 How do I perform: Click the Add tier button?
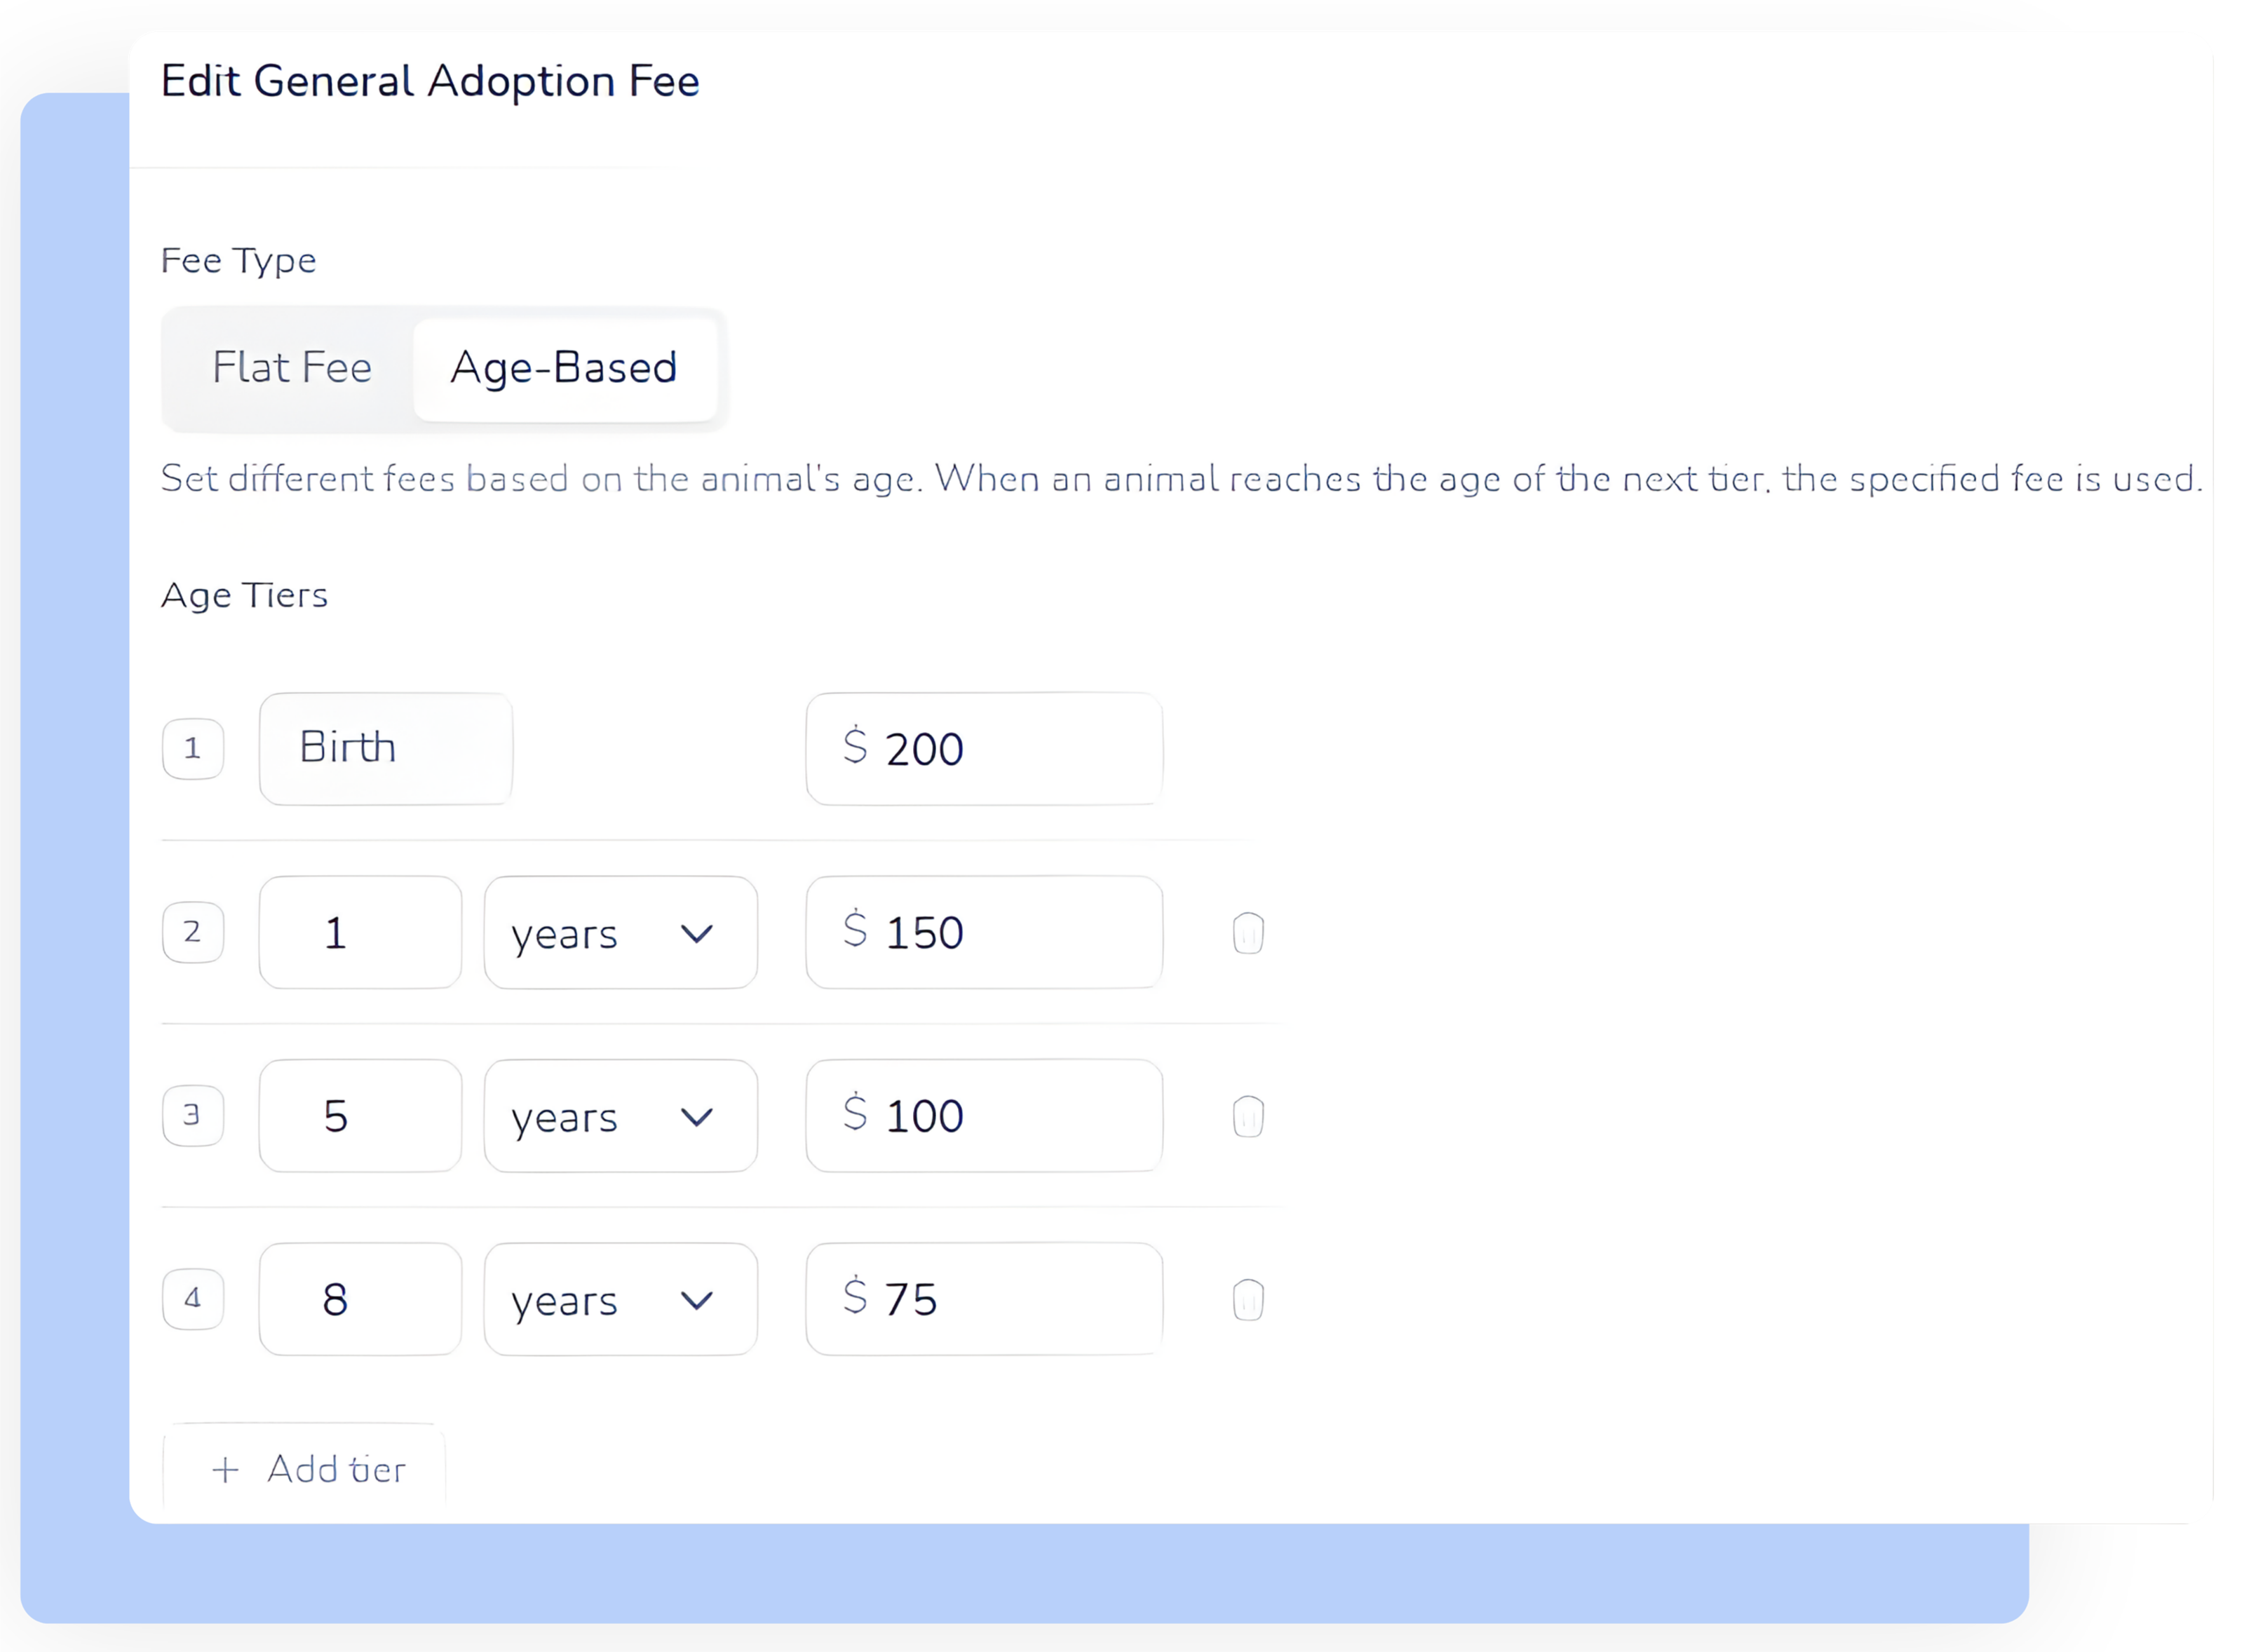305,1469
